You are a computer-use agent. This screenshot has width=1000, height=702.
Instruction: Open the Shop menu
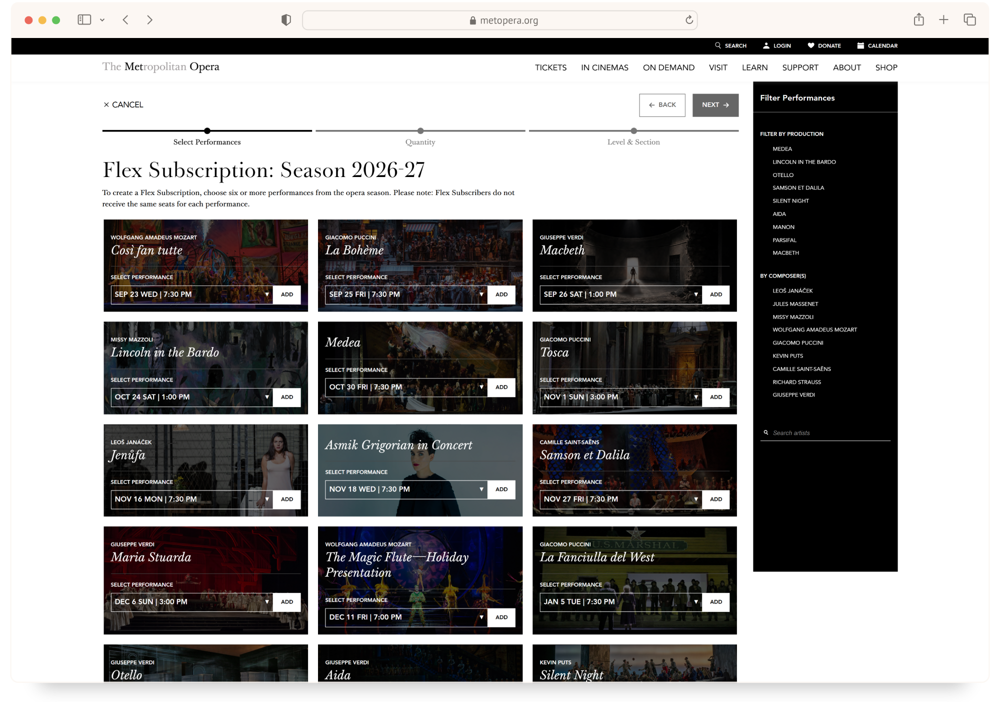(886, 67)
